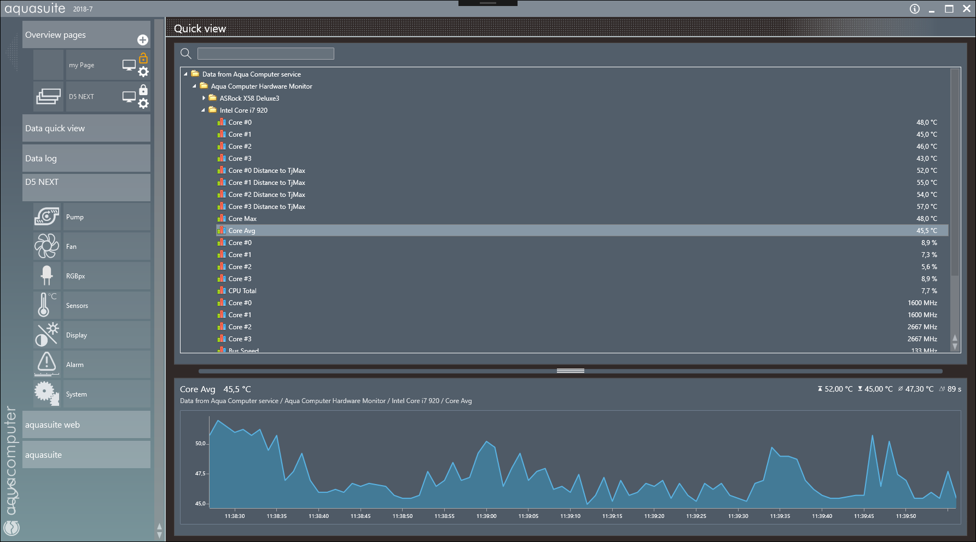Click the sensor chart icon next to Core Max
The image size is (976, 542).
pos(222,218)
